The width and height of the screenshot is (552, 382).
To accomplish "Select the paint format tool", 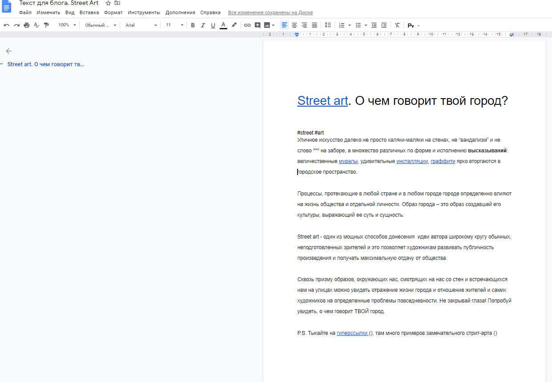I will tap(46, 25).
